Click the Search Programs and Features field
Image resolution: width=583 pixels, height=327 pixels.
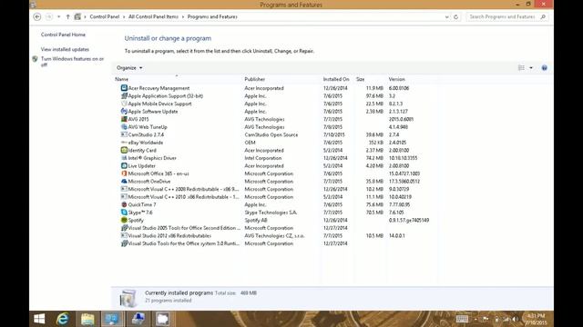[x=502, y=16]
